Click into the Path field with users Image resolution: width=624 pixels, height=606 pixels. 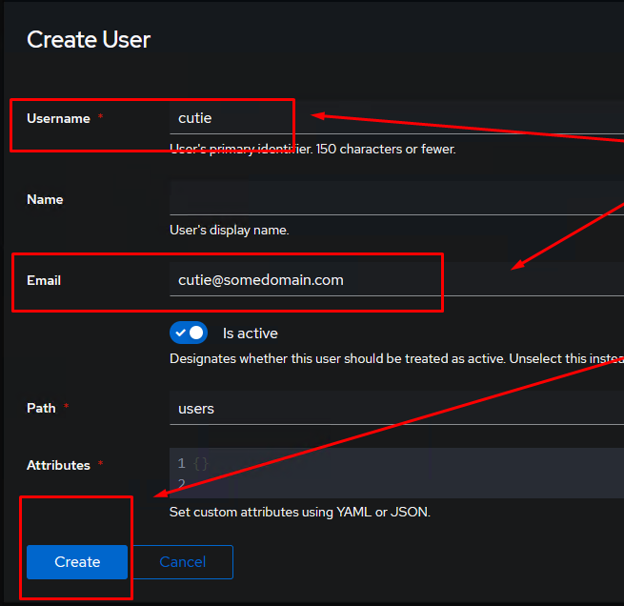tap(396, 408)
